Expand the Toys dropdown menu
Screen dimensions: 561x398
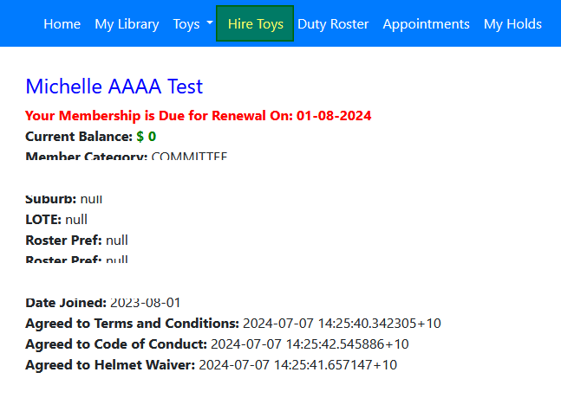pyautogui.click(x=192, y=24)
